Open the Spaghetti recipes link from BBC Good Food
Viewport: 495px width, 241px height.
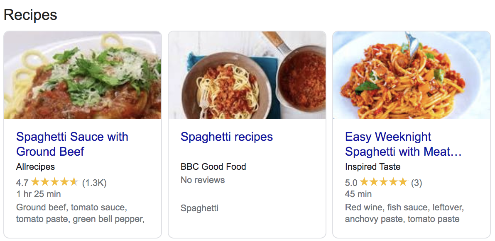pos(227,137)
